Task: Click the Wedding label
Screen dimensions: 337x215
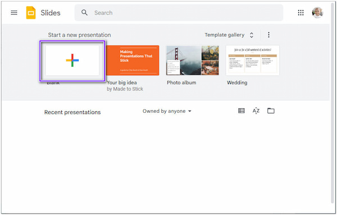Action: 237,83
